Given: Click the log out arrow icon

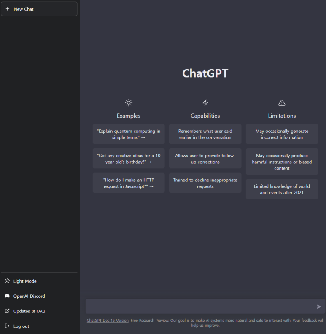Looking at the screenshot, I should click(7, 326).
